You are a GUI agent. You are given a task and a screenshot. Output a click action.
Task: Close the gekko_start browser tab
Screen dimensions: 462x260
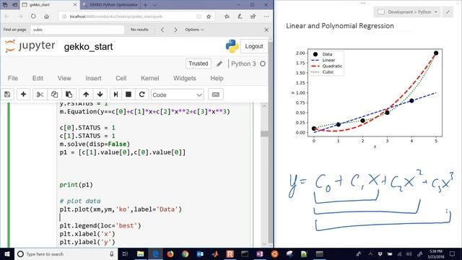point(75,5)
